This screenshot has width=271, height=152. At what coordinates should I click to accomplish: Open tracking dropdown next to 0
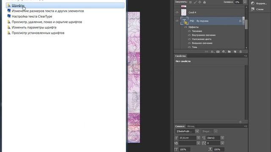tap(222, 143)
